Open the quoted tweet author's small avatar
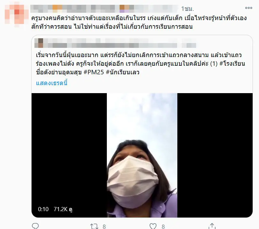Viewport: 259px width, 229px height. pyautogui.click(x=39, y=43)
